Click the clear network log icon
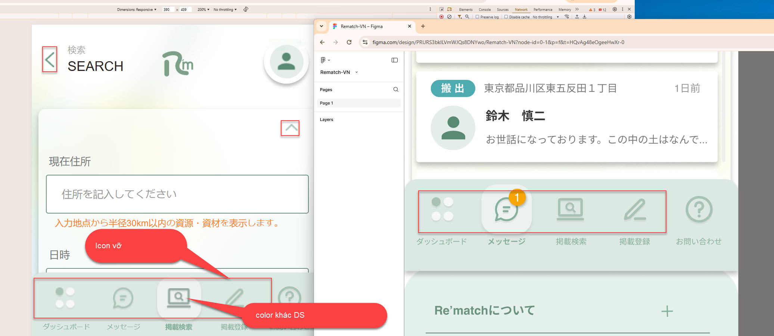This screenshot has width=774, height=336. point(449,17)
